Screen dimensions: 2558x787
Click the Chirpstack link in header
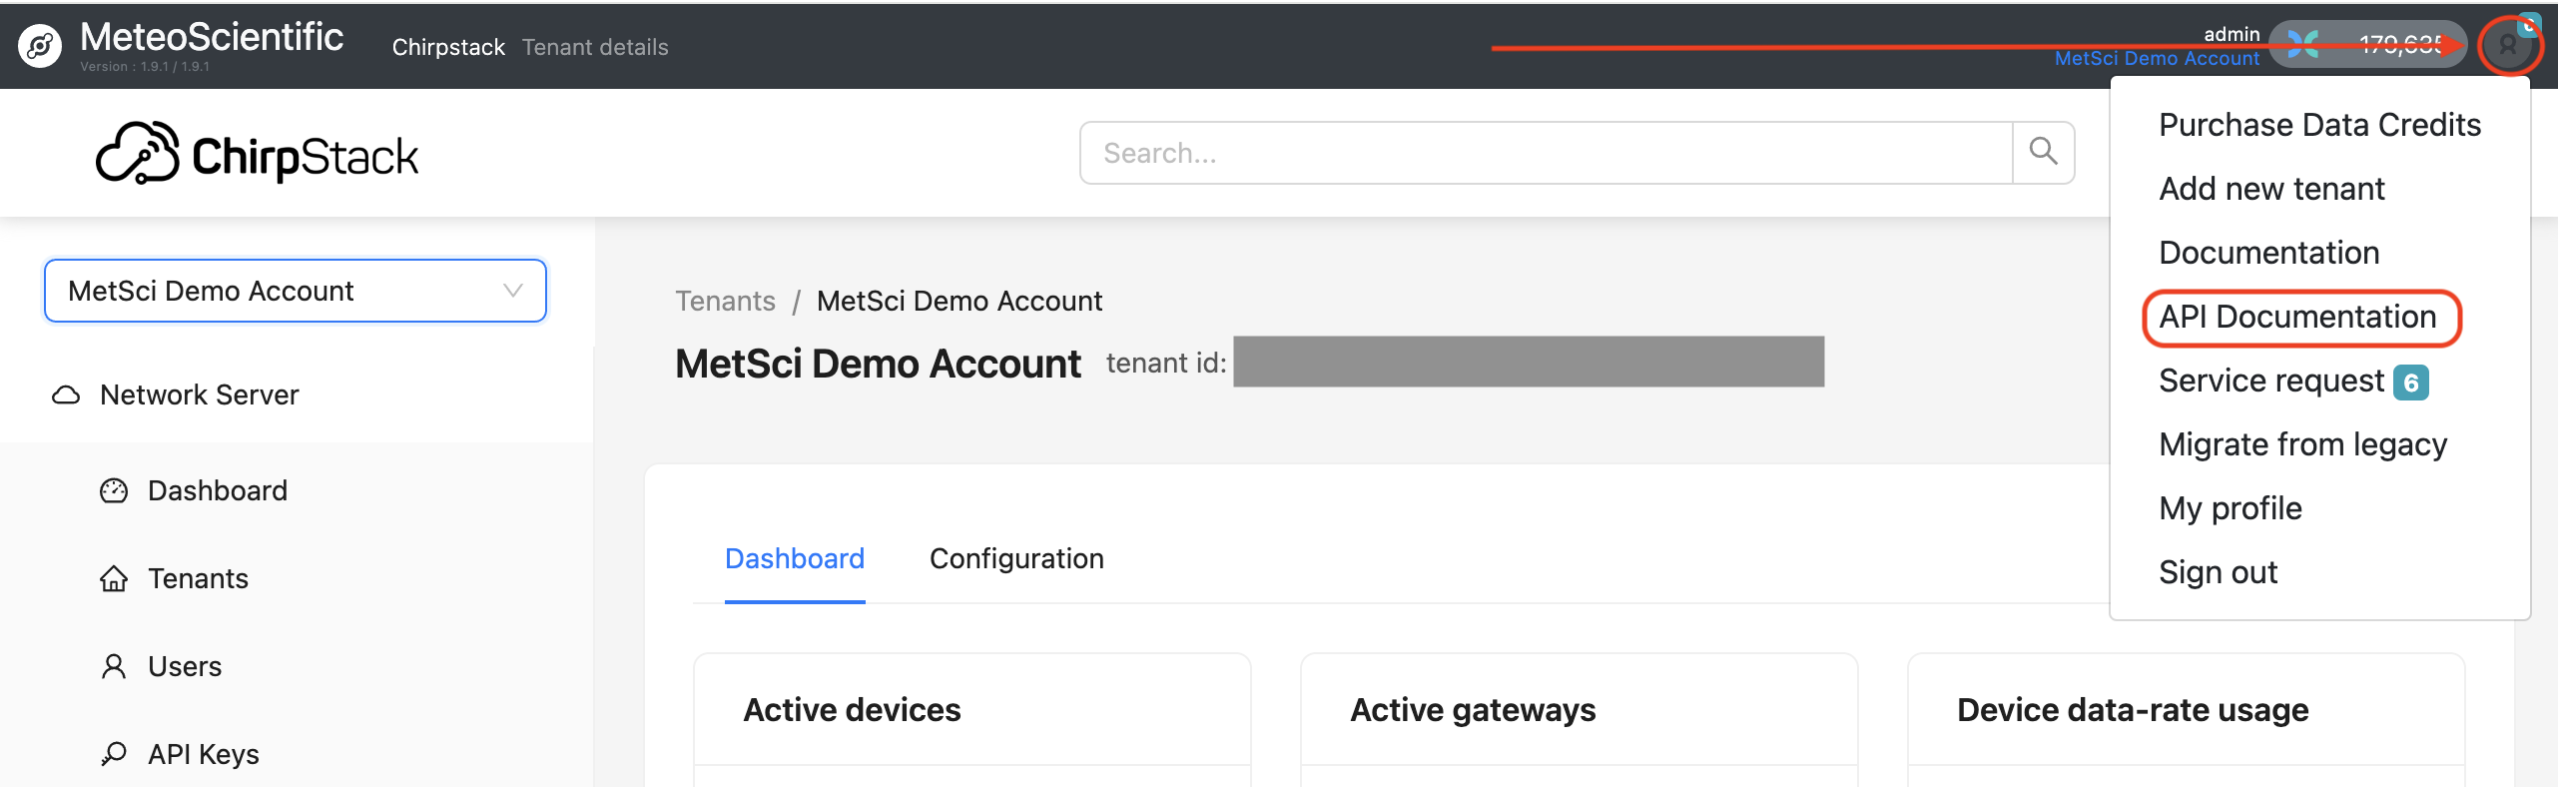(448, 47)
